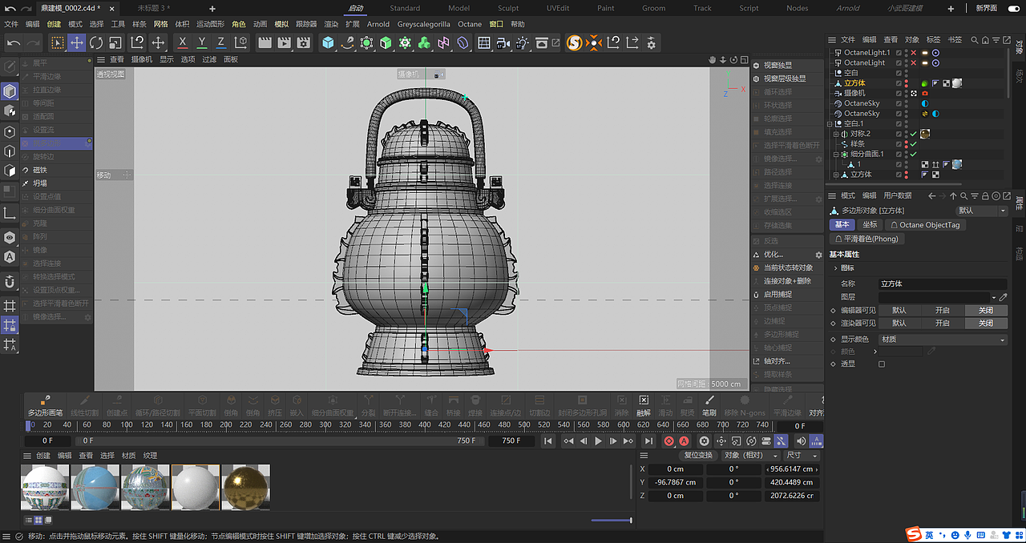
Task: Expand the 空白.1 null in object manager
Action: 829,124
